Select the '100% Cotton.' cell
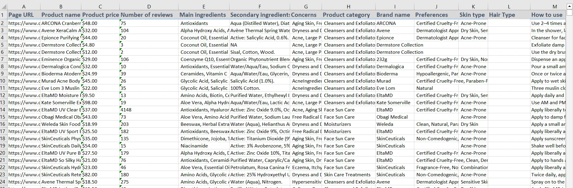 pos(259,88)
